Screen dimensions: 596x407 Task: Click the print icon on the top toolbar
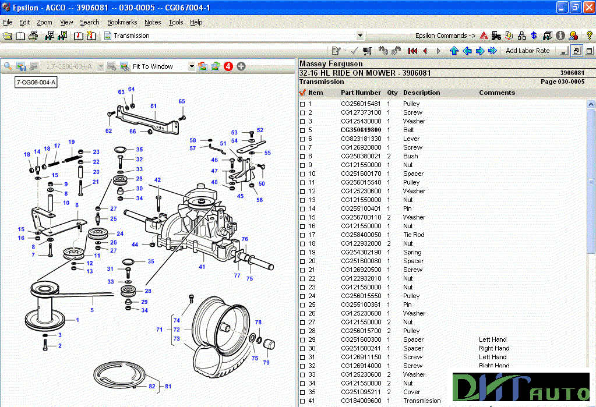[x=33, y=36]
